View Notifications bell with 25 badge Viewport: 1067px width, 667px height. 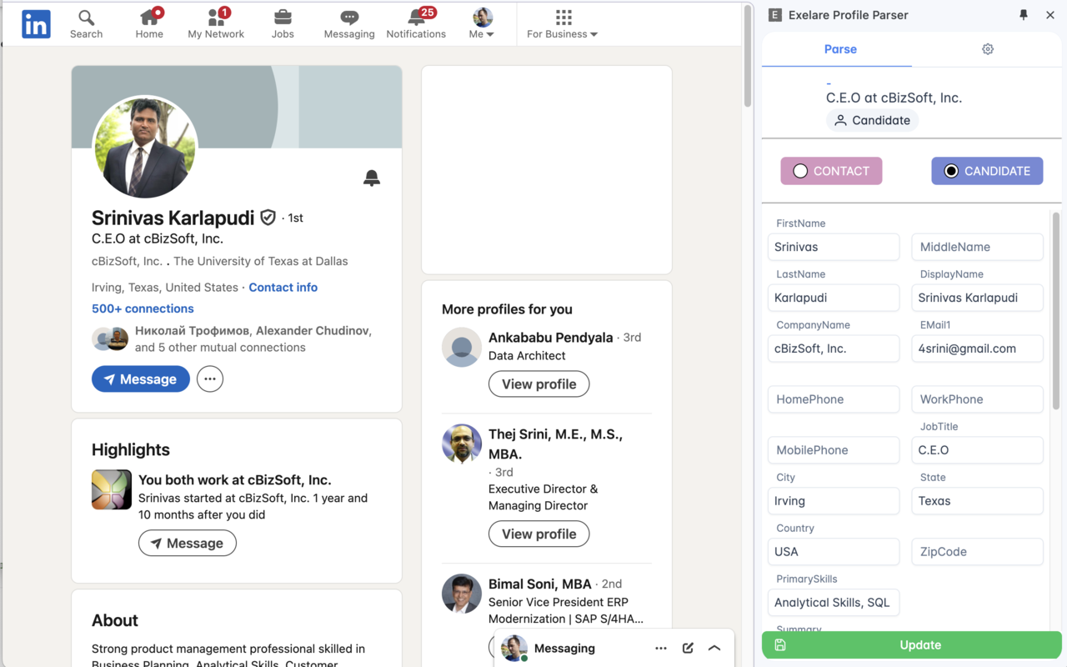416,24
